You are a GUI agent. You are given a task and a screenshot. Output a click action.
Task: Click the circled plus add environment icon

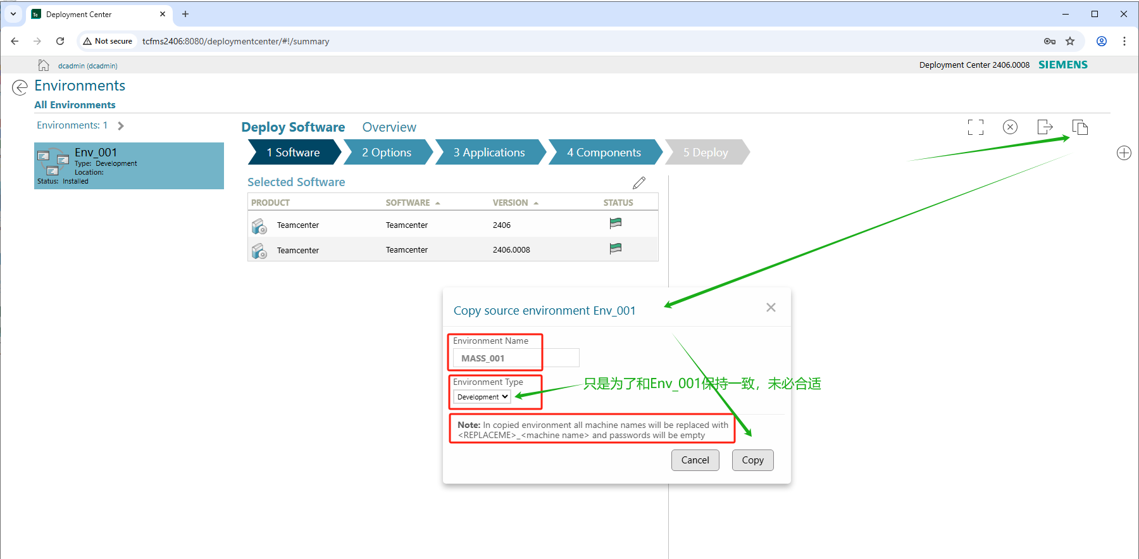coord(1124,153)
